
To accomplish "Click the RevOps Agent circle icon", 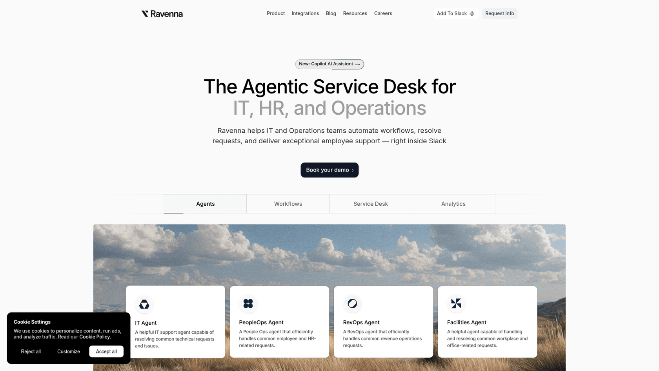I will [x=352, y=303].
